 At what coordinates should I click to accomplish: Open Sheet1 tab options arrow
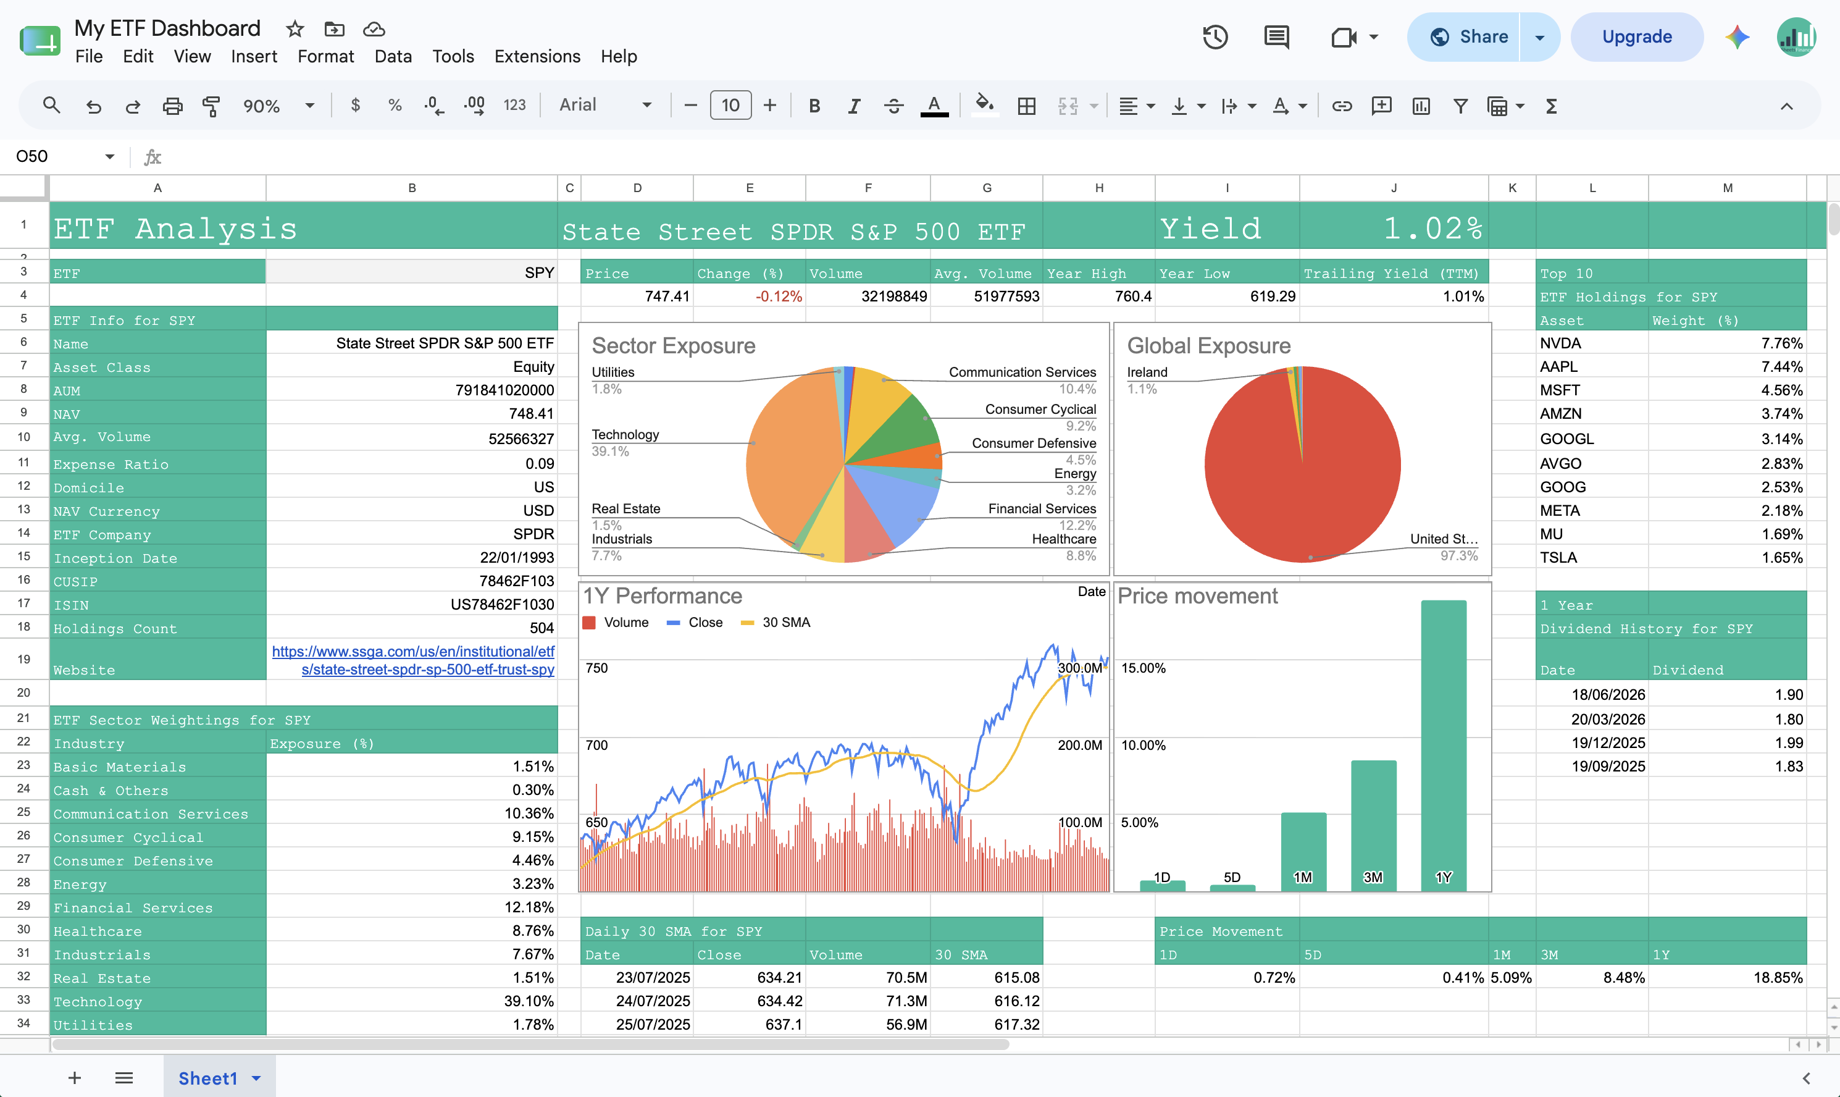click(256, 1078)
